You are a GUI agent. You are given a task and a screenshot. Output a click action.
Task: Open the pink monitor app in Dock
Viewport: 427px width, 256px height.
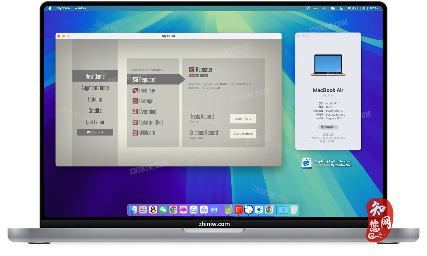(183, 210)
